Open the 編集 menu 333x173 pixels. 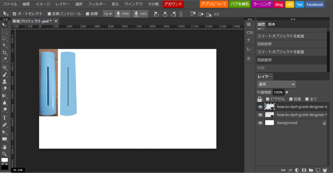pos(26,4)
